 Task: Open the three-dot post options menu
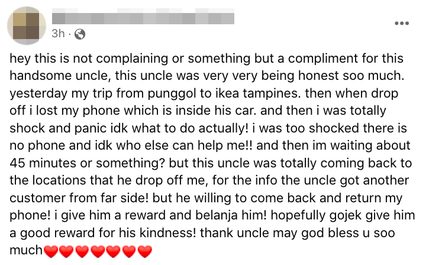[x=402, y=23]
